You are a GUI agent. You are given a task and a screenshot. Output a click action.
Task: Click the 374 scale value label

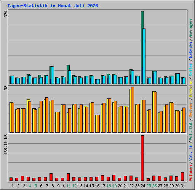click(x=6, y=14)
